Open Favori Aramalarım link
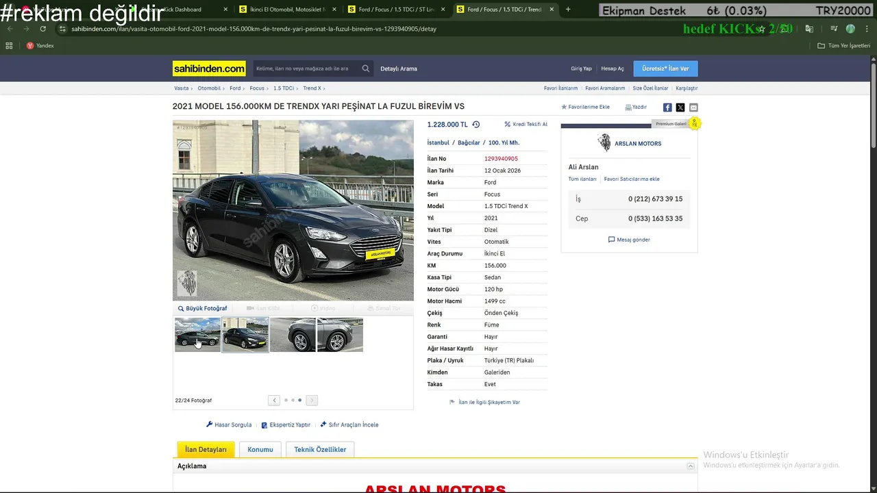 [605, 88]
